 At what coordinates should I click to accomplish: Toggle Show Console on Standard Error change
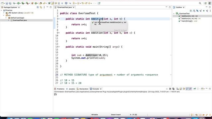pyautogui.click(x=190, y=89)
